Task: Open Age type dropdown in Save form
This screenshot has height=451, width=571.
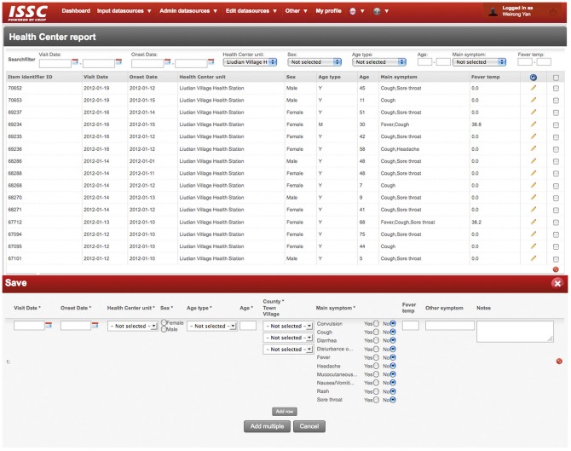Action: click(x=212, y=326)
